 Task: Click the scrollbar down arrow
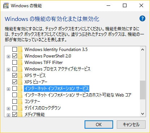point(142,114)
